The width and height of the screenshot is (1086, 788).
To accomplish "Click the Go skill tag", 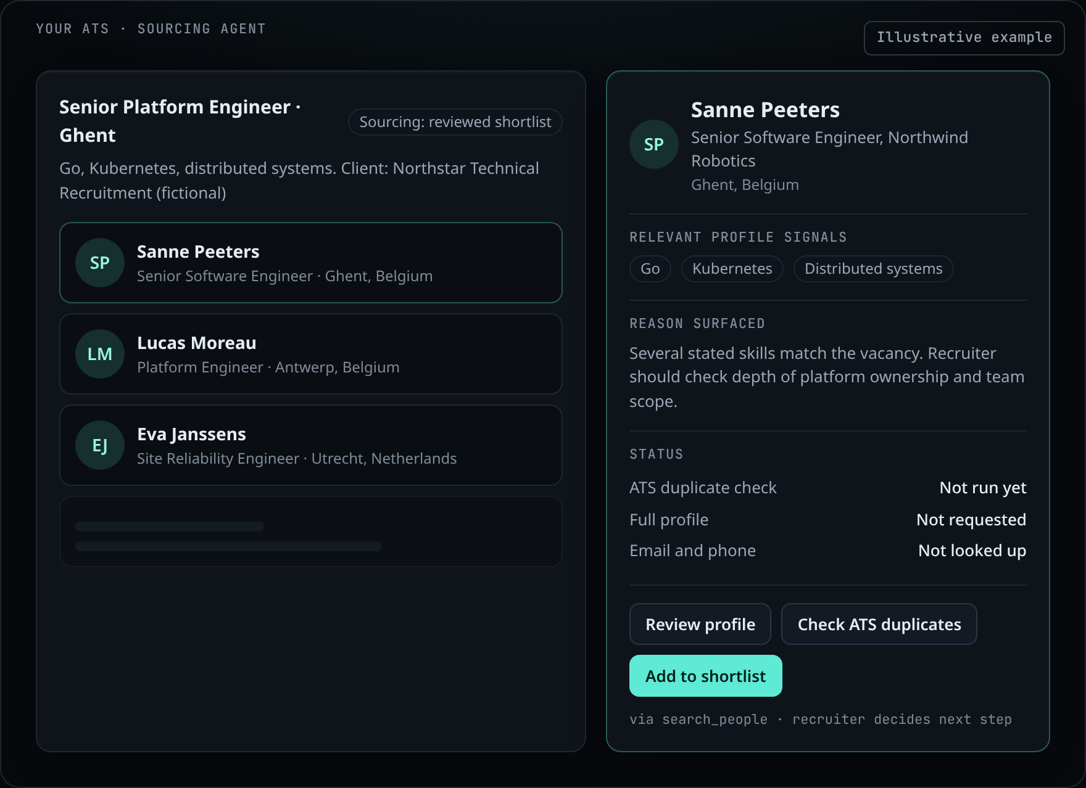I will (x=650, y=269).
